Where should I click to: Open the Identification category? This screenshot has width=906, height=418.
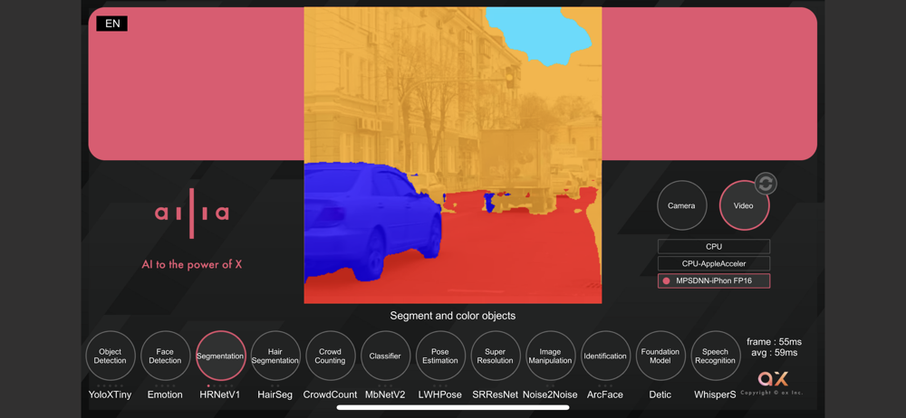tap(605, 356)
